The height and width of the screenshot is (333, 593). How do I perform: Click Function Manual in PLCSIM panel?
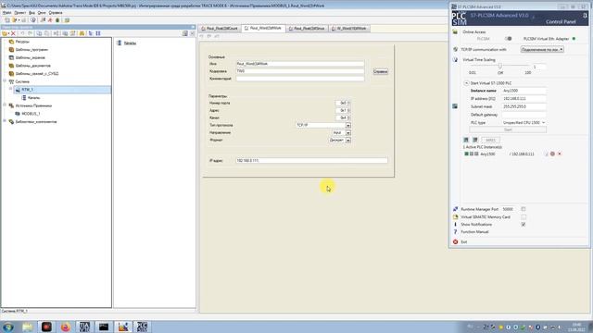pyautogui.click(x=474, y=232)
